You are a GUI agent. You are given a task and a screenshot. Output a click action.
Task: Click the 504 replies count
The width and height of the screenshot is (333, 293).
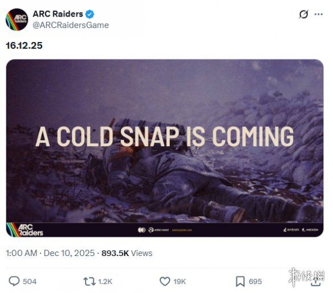30,282
